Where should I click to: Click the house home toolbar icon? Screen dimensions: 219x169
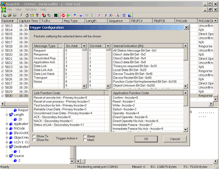[27, 15]
